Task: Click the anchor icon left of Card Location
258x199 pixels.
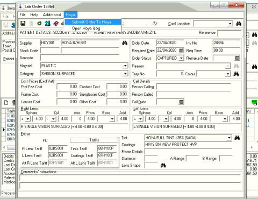Action: tap(154, 24)
